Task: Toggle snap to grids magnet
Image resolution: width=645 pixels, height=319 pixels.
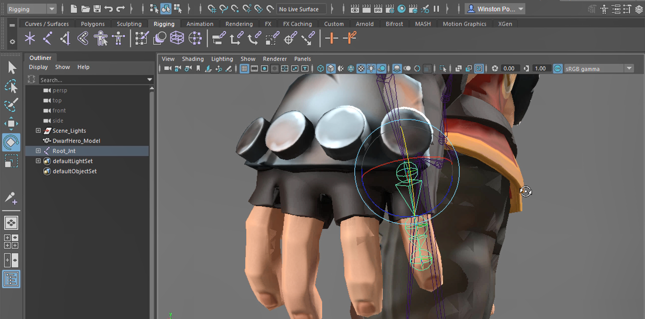Action: [212, 9]
